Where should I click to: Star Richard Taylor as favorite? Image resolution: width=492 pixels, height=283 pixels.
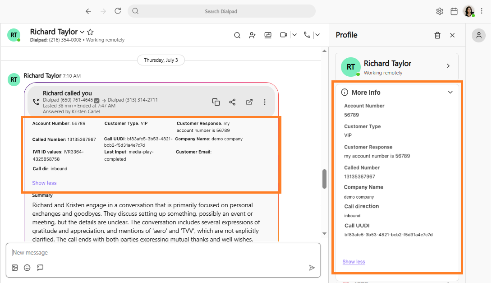[90, 32]
